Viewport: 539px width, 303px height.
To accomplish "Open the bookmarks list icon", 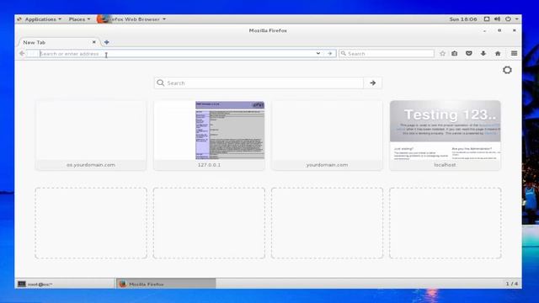I will 455,54.
